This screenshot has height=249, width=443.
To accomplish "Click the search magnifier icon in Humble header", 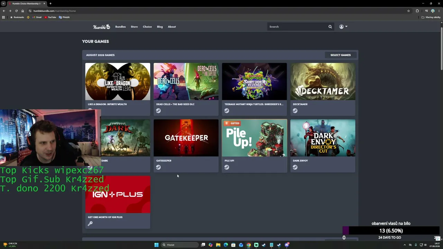I will pyautogui.click(x=330, y=27).
